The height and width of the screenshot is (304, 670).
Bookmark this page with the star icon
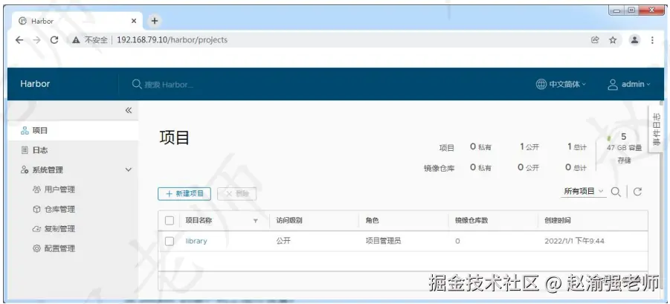613,39
